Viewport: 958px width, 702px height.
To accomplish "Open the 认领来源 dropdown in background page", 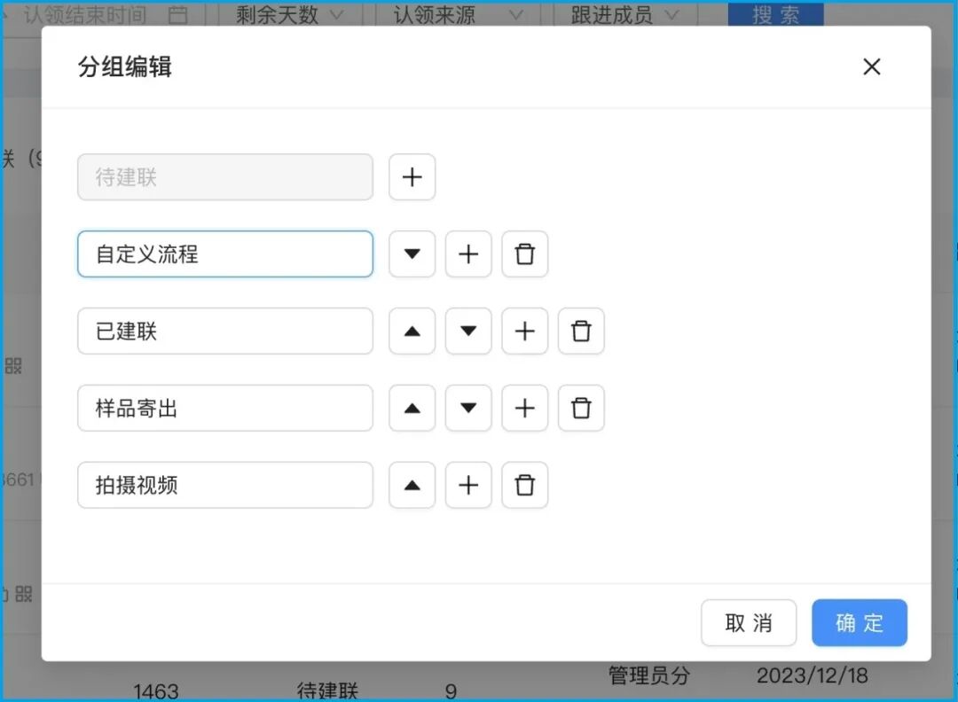I will (x=458, y=14).
